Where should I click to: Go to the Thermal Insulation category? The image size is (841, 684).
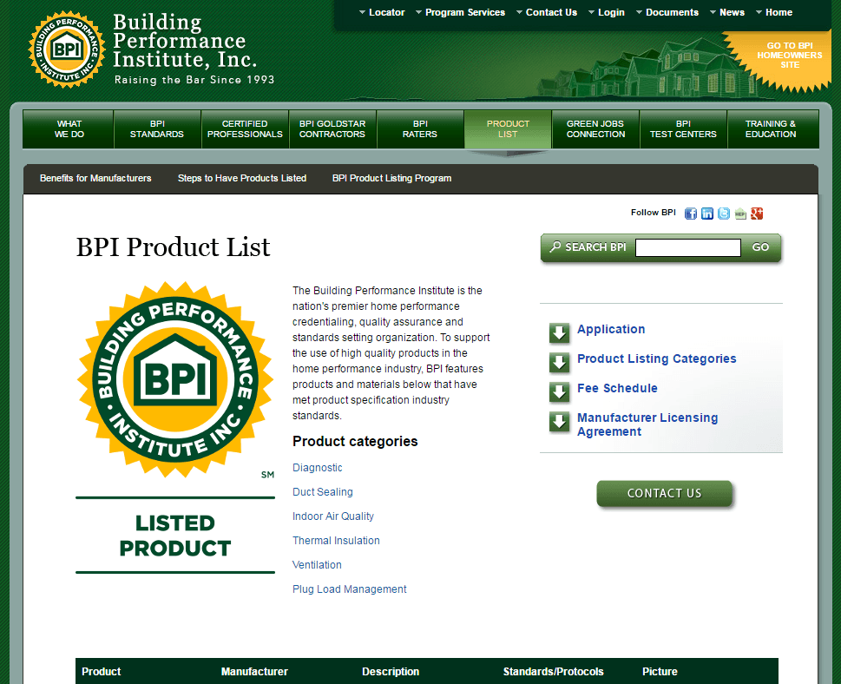coord(336,541)
